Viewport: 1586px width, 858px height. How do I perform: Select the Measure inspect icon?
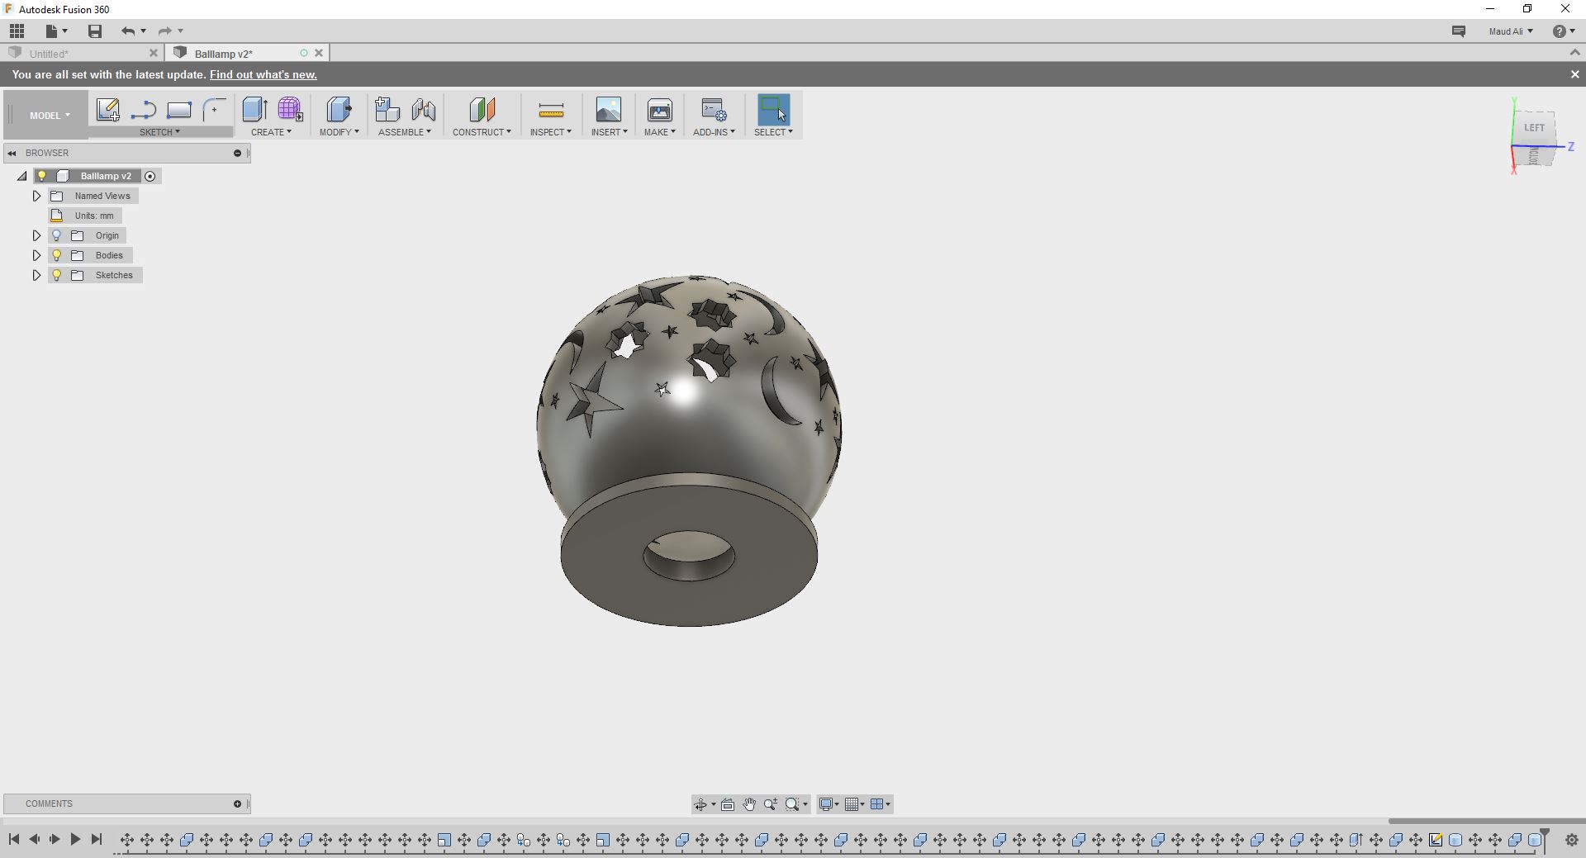pyautogui.click(x=551, y=110)
